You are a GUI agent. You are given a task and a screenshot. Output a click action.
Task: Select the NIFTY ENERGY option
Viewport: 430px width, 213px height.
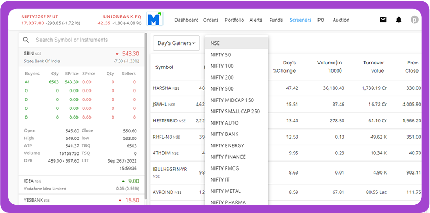[236, 145]
